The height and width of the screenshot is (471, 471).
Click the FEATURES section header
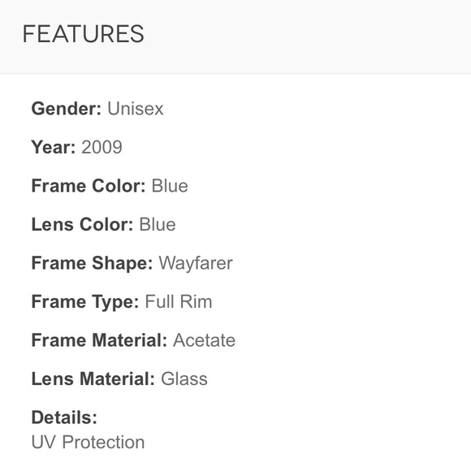(83, 34)
